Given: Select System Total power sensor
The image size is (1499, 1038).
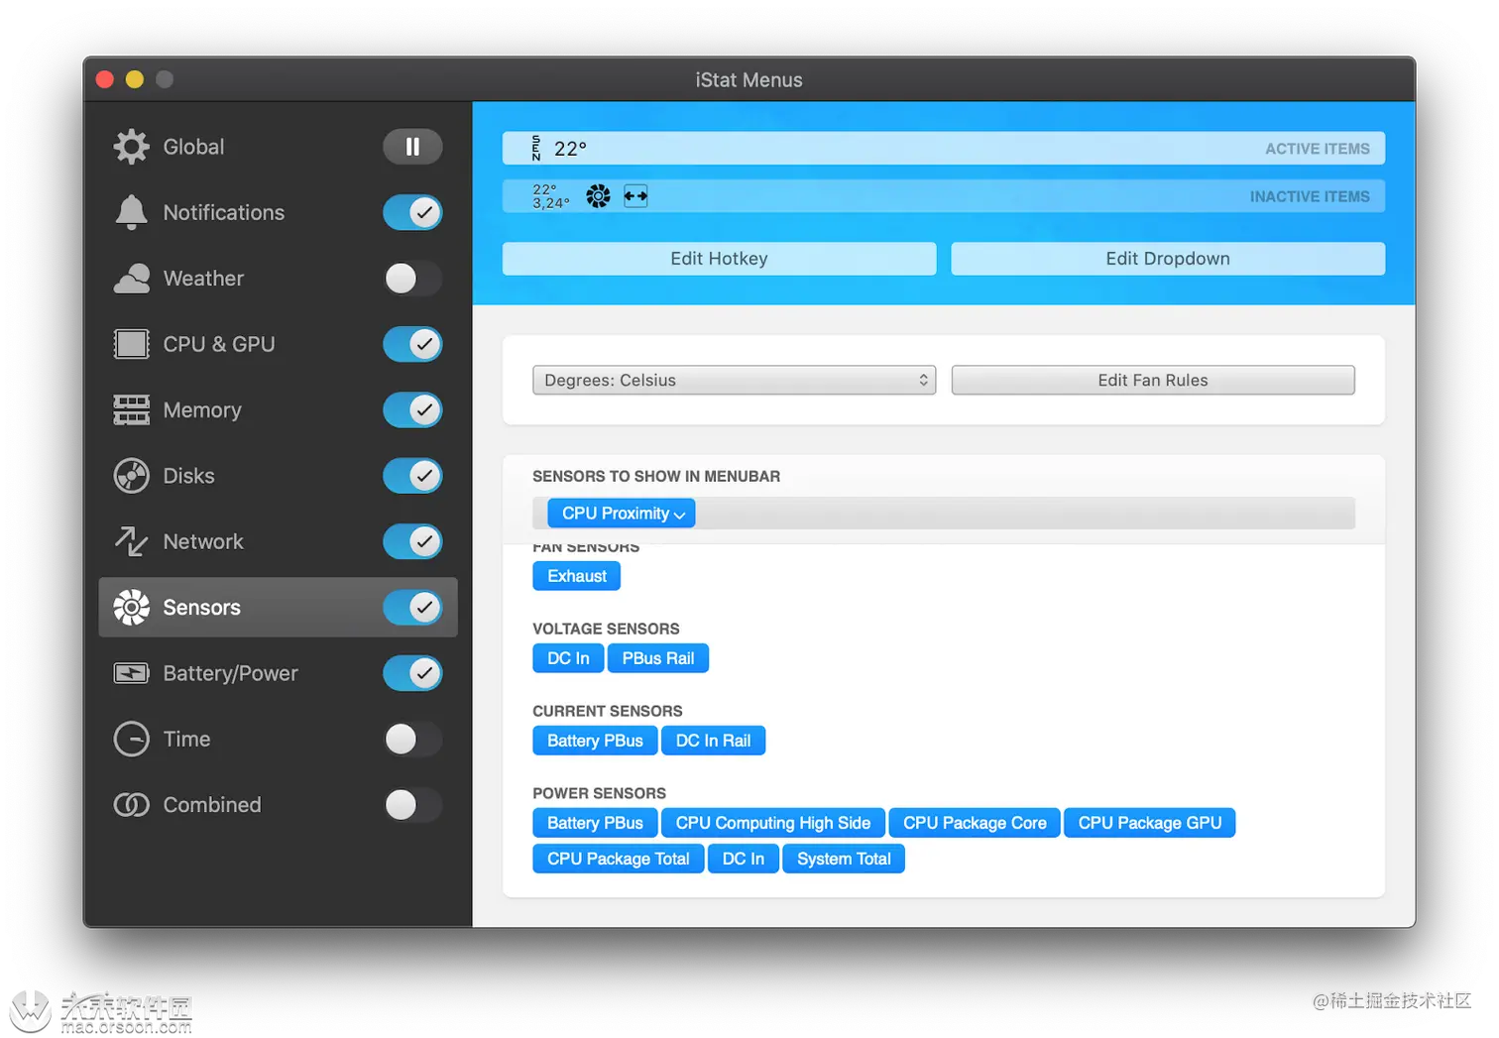Looking at the screenshot, I should click(x=844, y=859).
